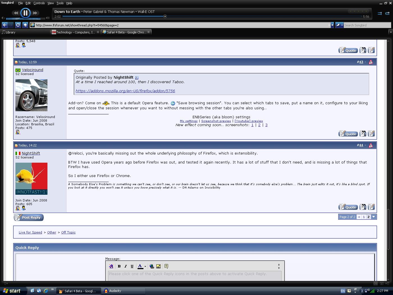The height and width of the screenshot is (295, 393).
Task: Open the Tools menu
Action: coord(60,3)
